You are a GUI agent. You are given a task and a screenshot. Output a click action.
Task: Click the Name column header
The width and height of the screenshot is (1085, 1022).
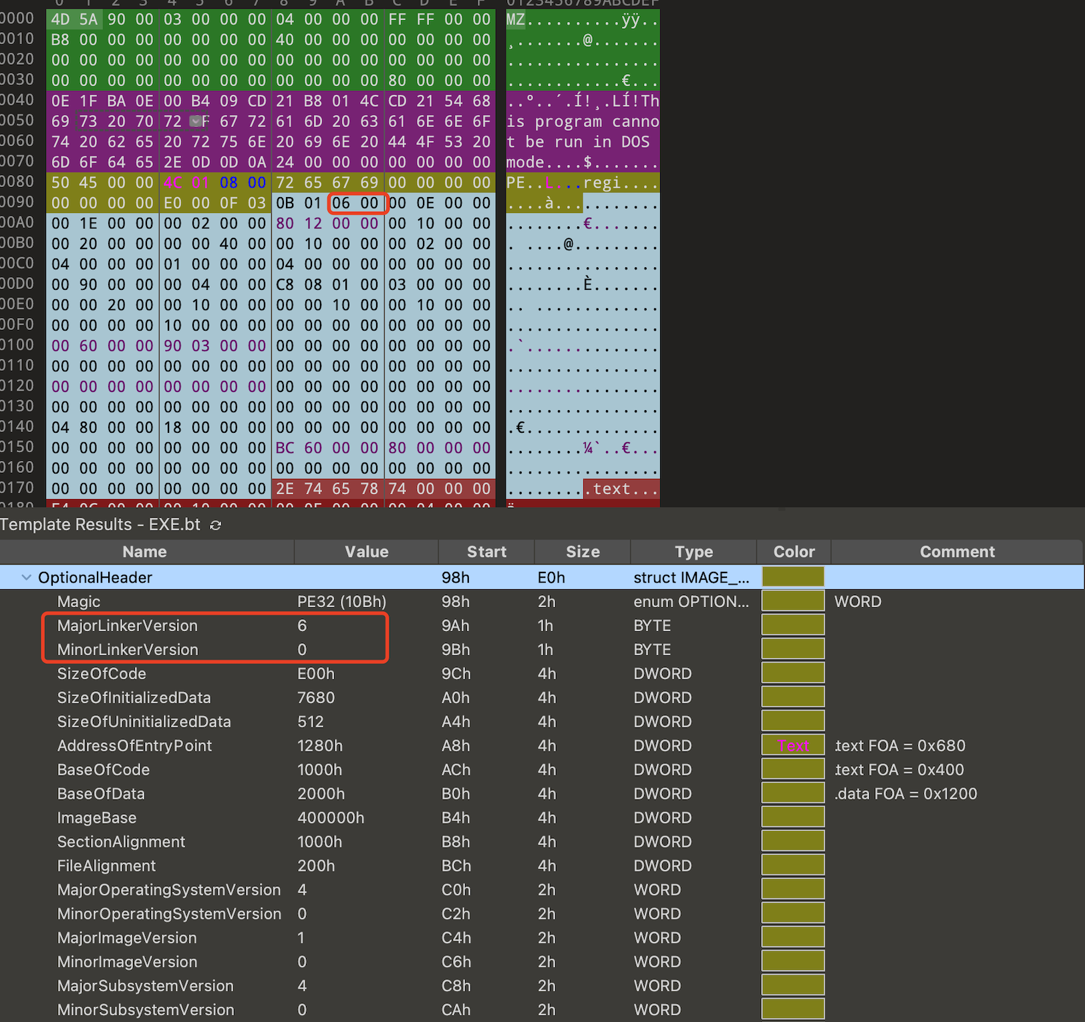pyautogui.click(x=144, y=552)
